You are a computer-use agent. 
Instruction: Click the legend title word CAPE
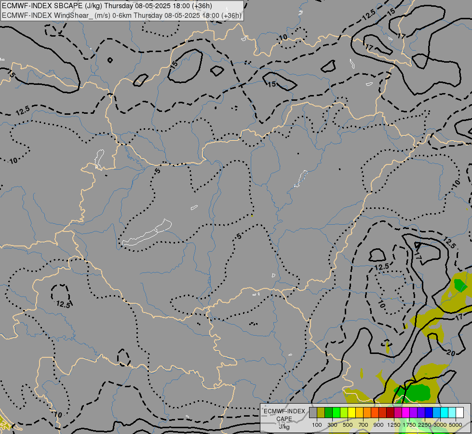[x=284, y=419]
